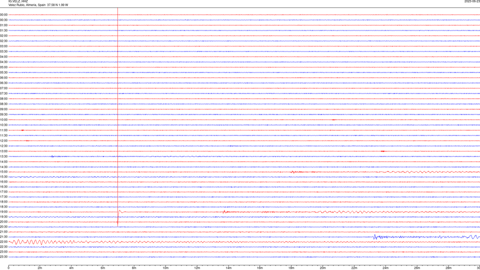Viewport: 480px width, 270px height.
Task: Select the 16:00 trace time label
Action: pos(3,182)
